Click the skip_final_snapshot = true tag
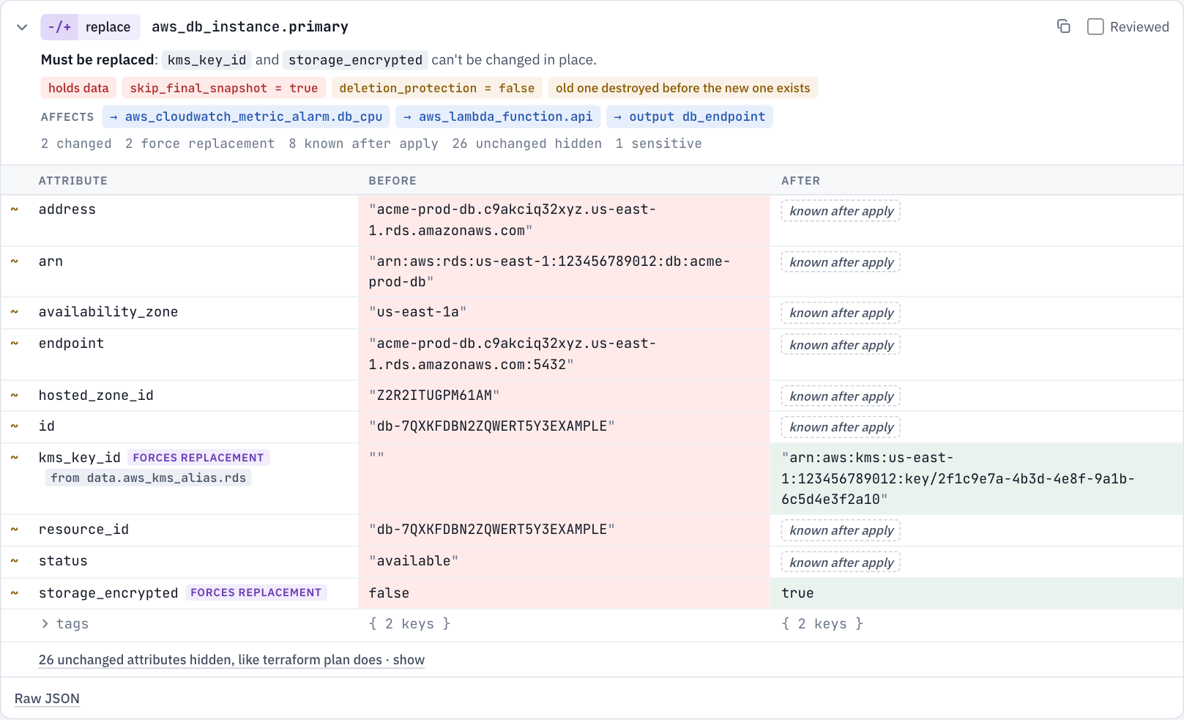 [x=224, y=88]
